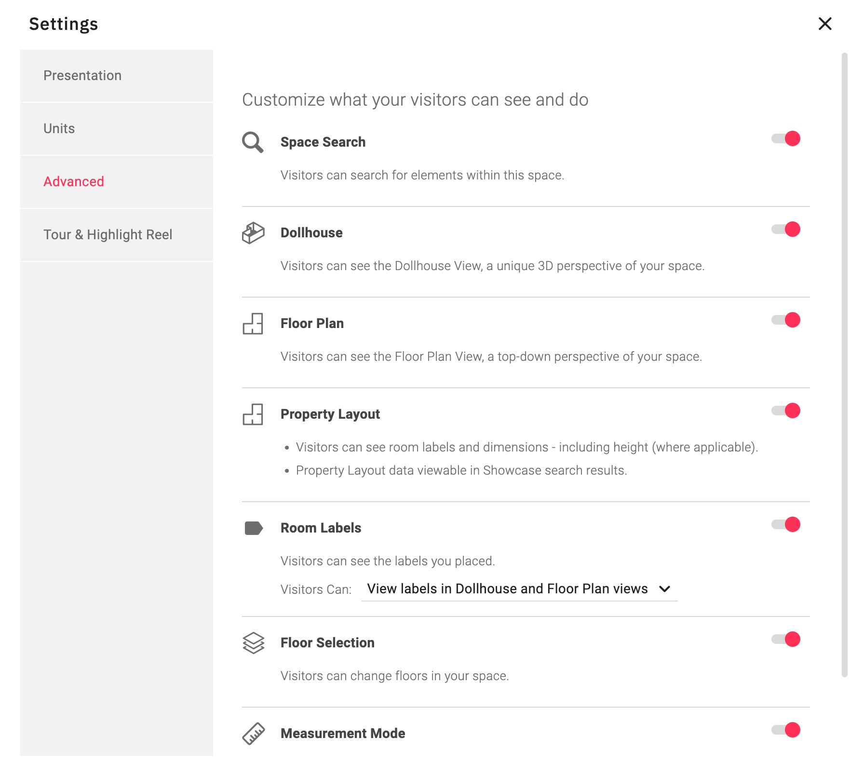Image resolution: width=863 pixels, height=766 pixels.
Task: Disable the Space Search toggle
Action: [786, 138]
